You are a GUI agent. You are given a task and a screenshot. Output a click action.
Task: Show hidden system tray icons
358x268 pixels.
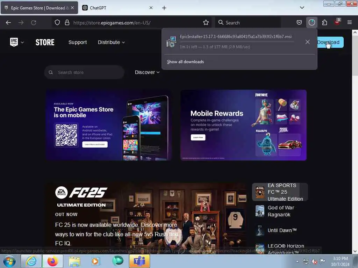pyautogui.click(x=297, y=261)
